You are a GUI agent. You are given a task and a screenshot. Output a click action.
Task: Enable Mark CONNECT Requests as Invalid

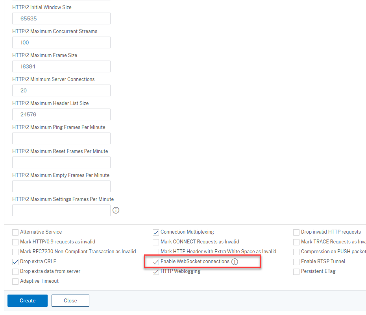click(156, 241)
